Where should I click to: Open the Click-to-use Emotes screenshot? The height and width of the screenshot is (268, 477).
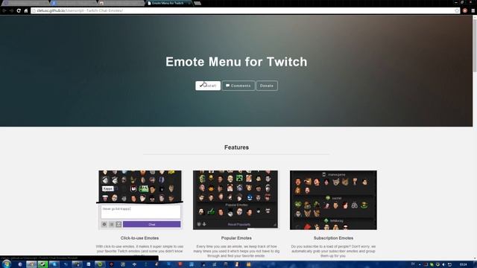(x=140, y=200)
